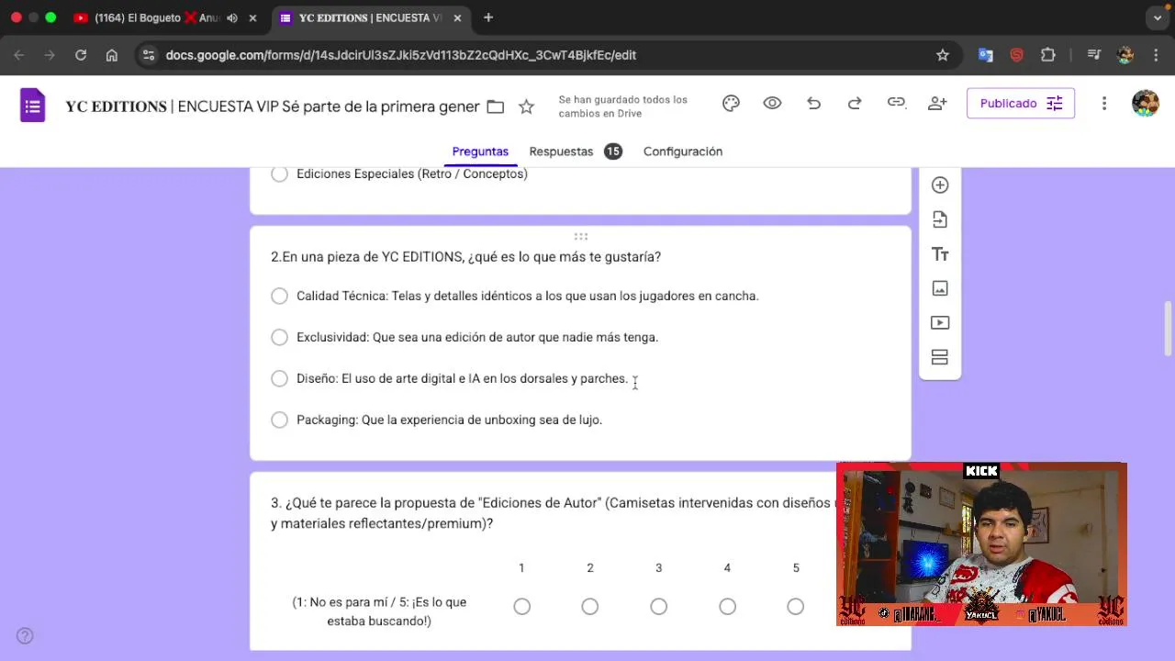Reload the page
Screen dimensions: 1175x661
pos(81,55)
